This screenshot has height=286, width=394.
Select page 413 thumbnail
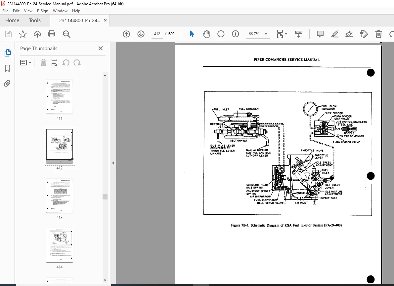click(x=60, y=196)
